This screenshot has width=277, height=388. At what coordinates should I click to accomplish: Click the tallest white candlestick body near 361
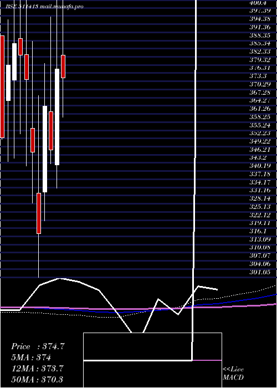tap(45, 149)
